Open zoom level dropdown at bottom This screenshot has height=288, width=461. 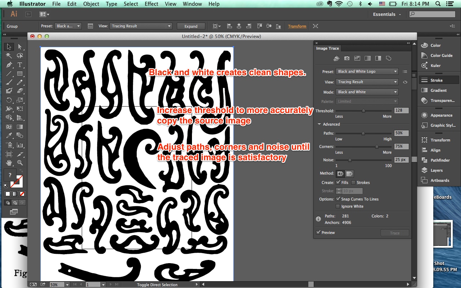[x=67, y=284]
